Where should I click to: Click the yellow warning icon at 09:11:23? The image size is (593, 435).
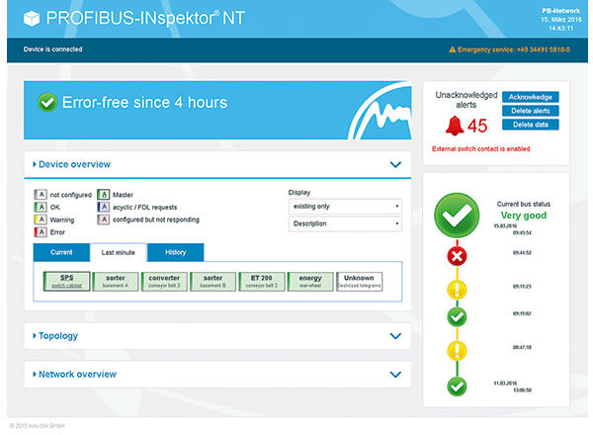[x=457, y=288]
